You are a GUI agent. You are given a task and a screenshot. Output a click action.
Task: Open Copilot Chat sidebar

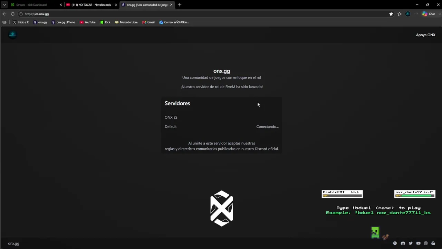429,14
